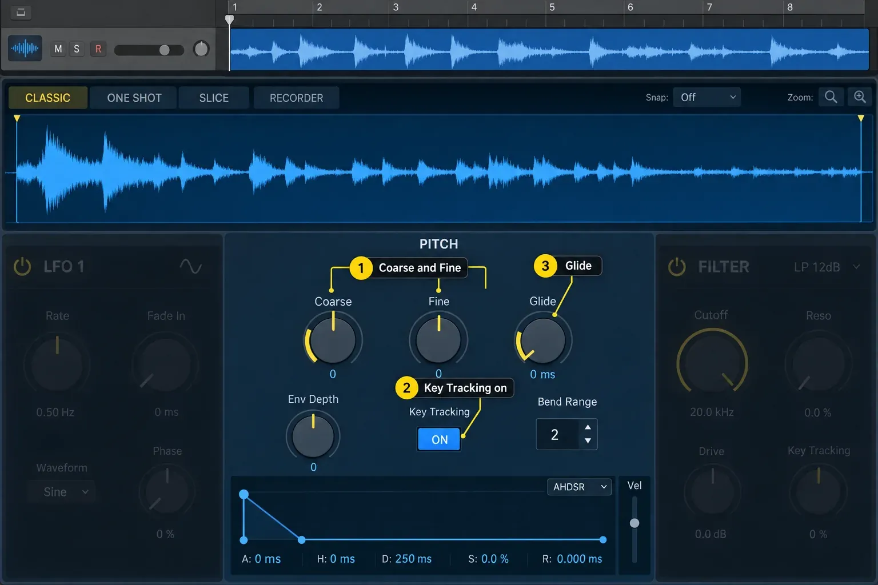This screenshot has width=878, height=585.
Task: Click the LFO 1 sine wave icon
Action: click(x=191, y=266)
